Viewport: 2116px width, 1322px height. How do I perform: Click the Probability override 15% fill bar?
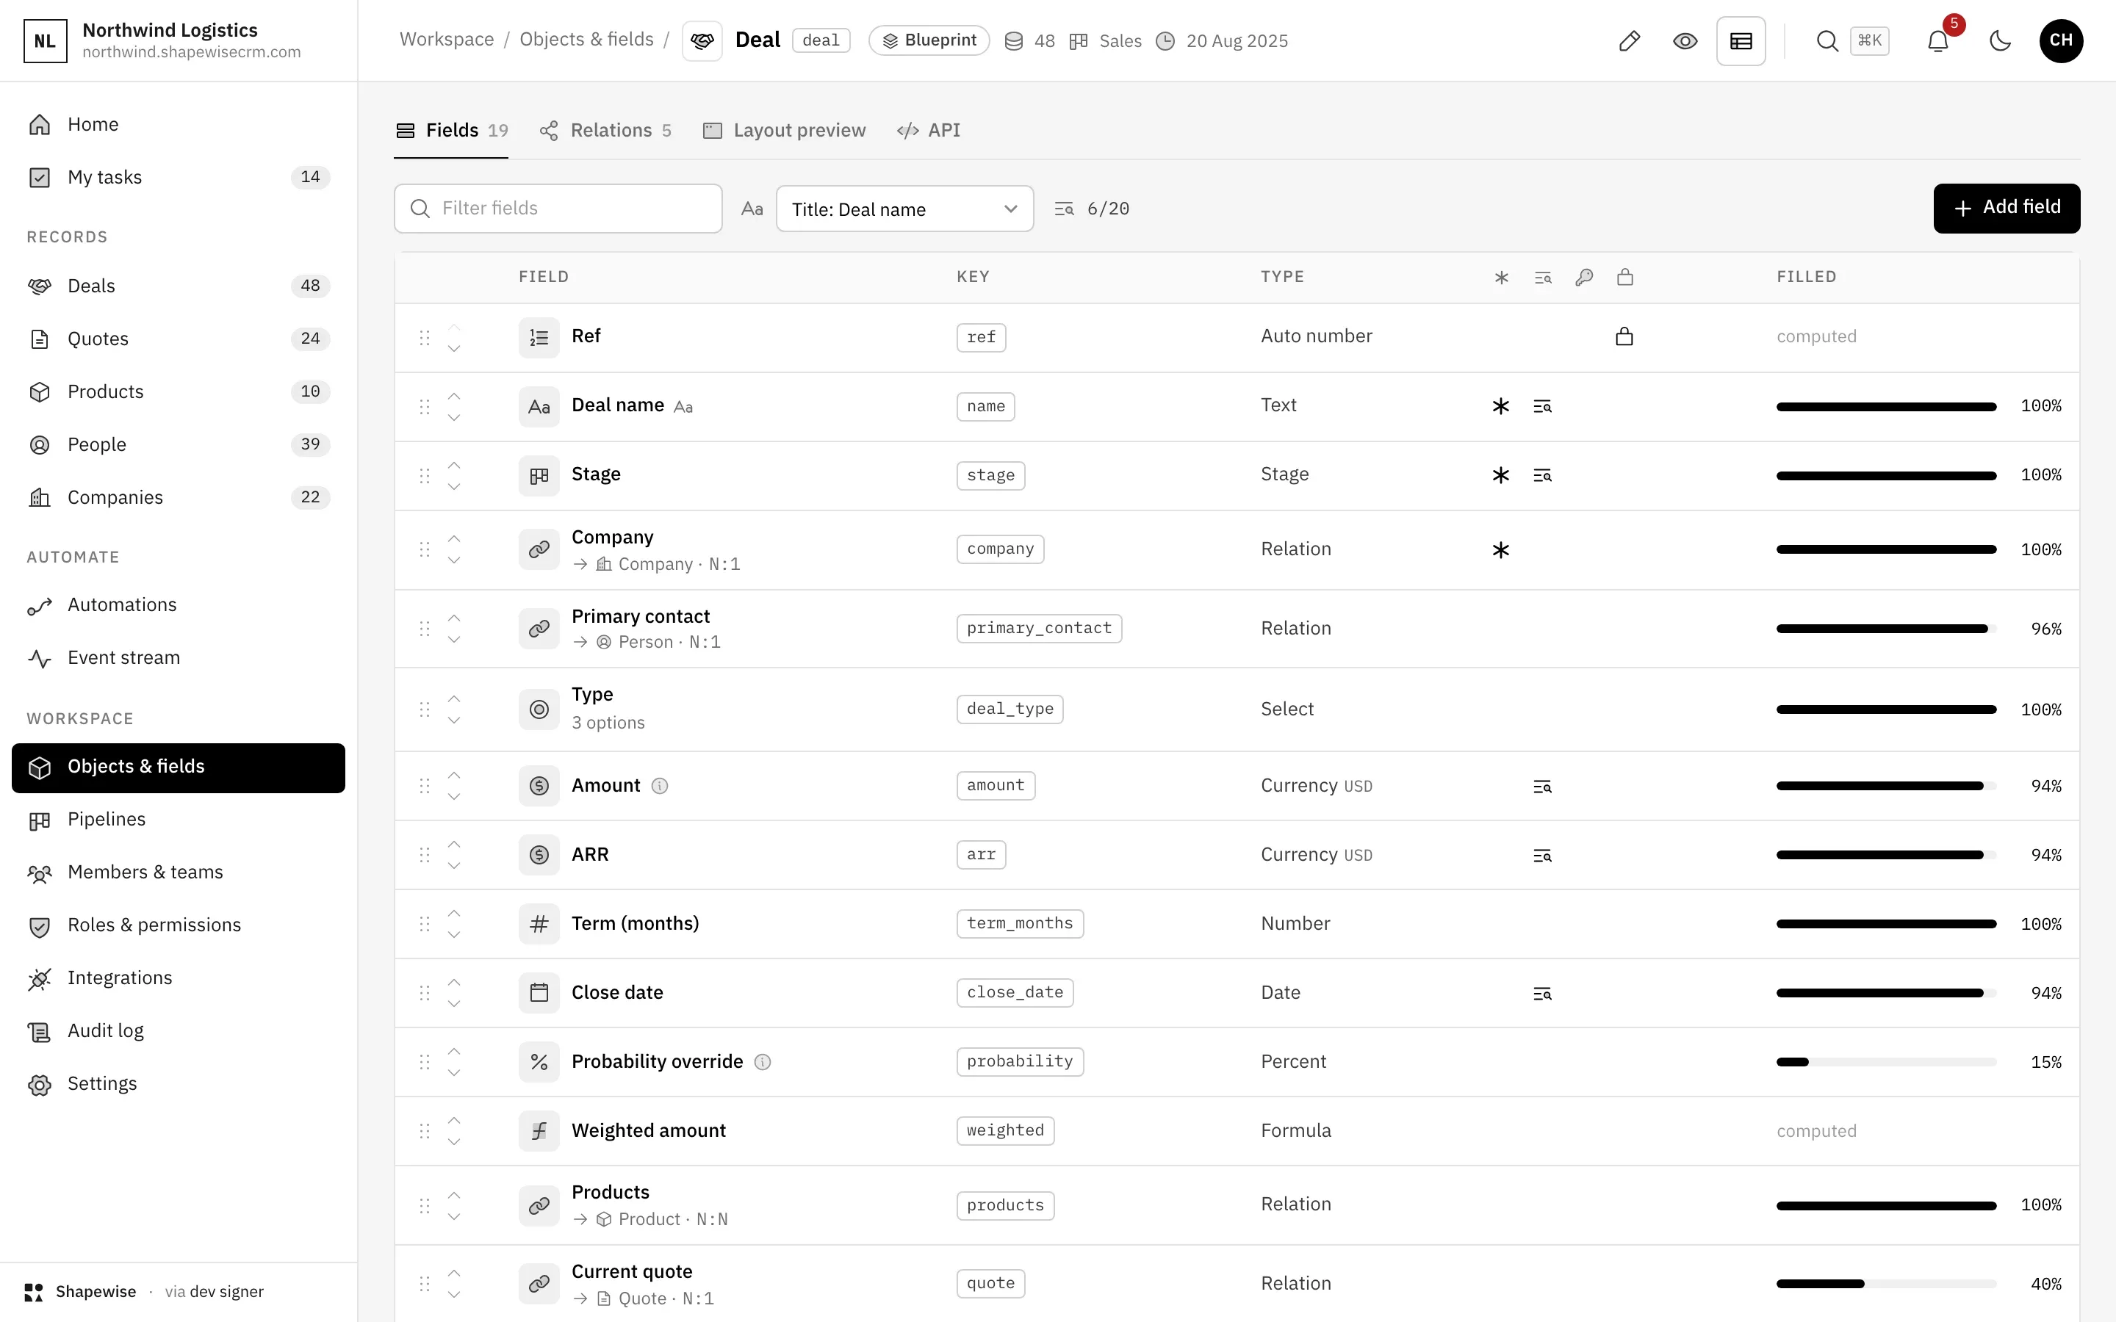[1886, 1062]
